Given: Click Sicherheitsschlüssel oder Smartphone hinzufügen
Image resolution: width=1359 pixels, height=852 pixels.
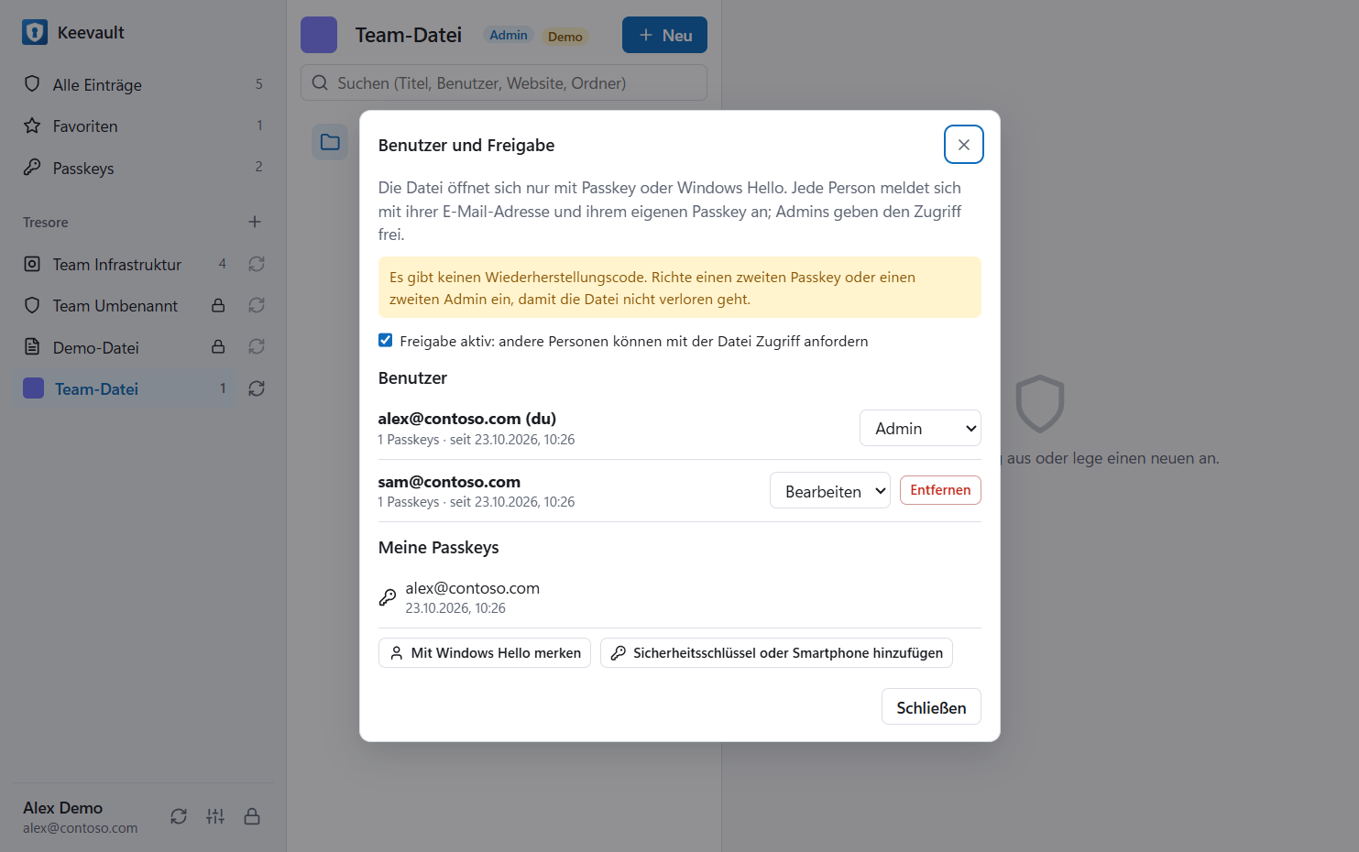Looking at the screenshot, I should (x=777, y=652).
